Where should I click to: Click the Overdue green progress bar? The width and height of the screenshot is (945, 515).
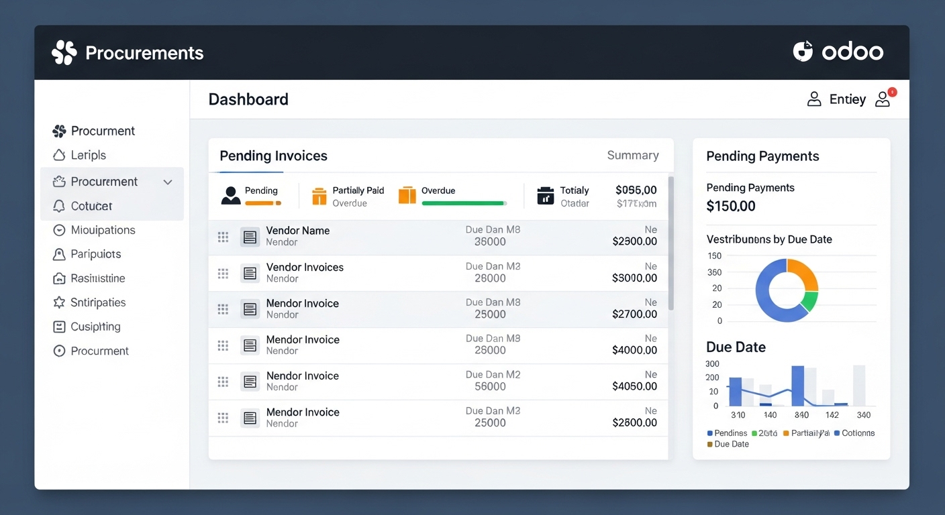(x=463, y=203)
